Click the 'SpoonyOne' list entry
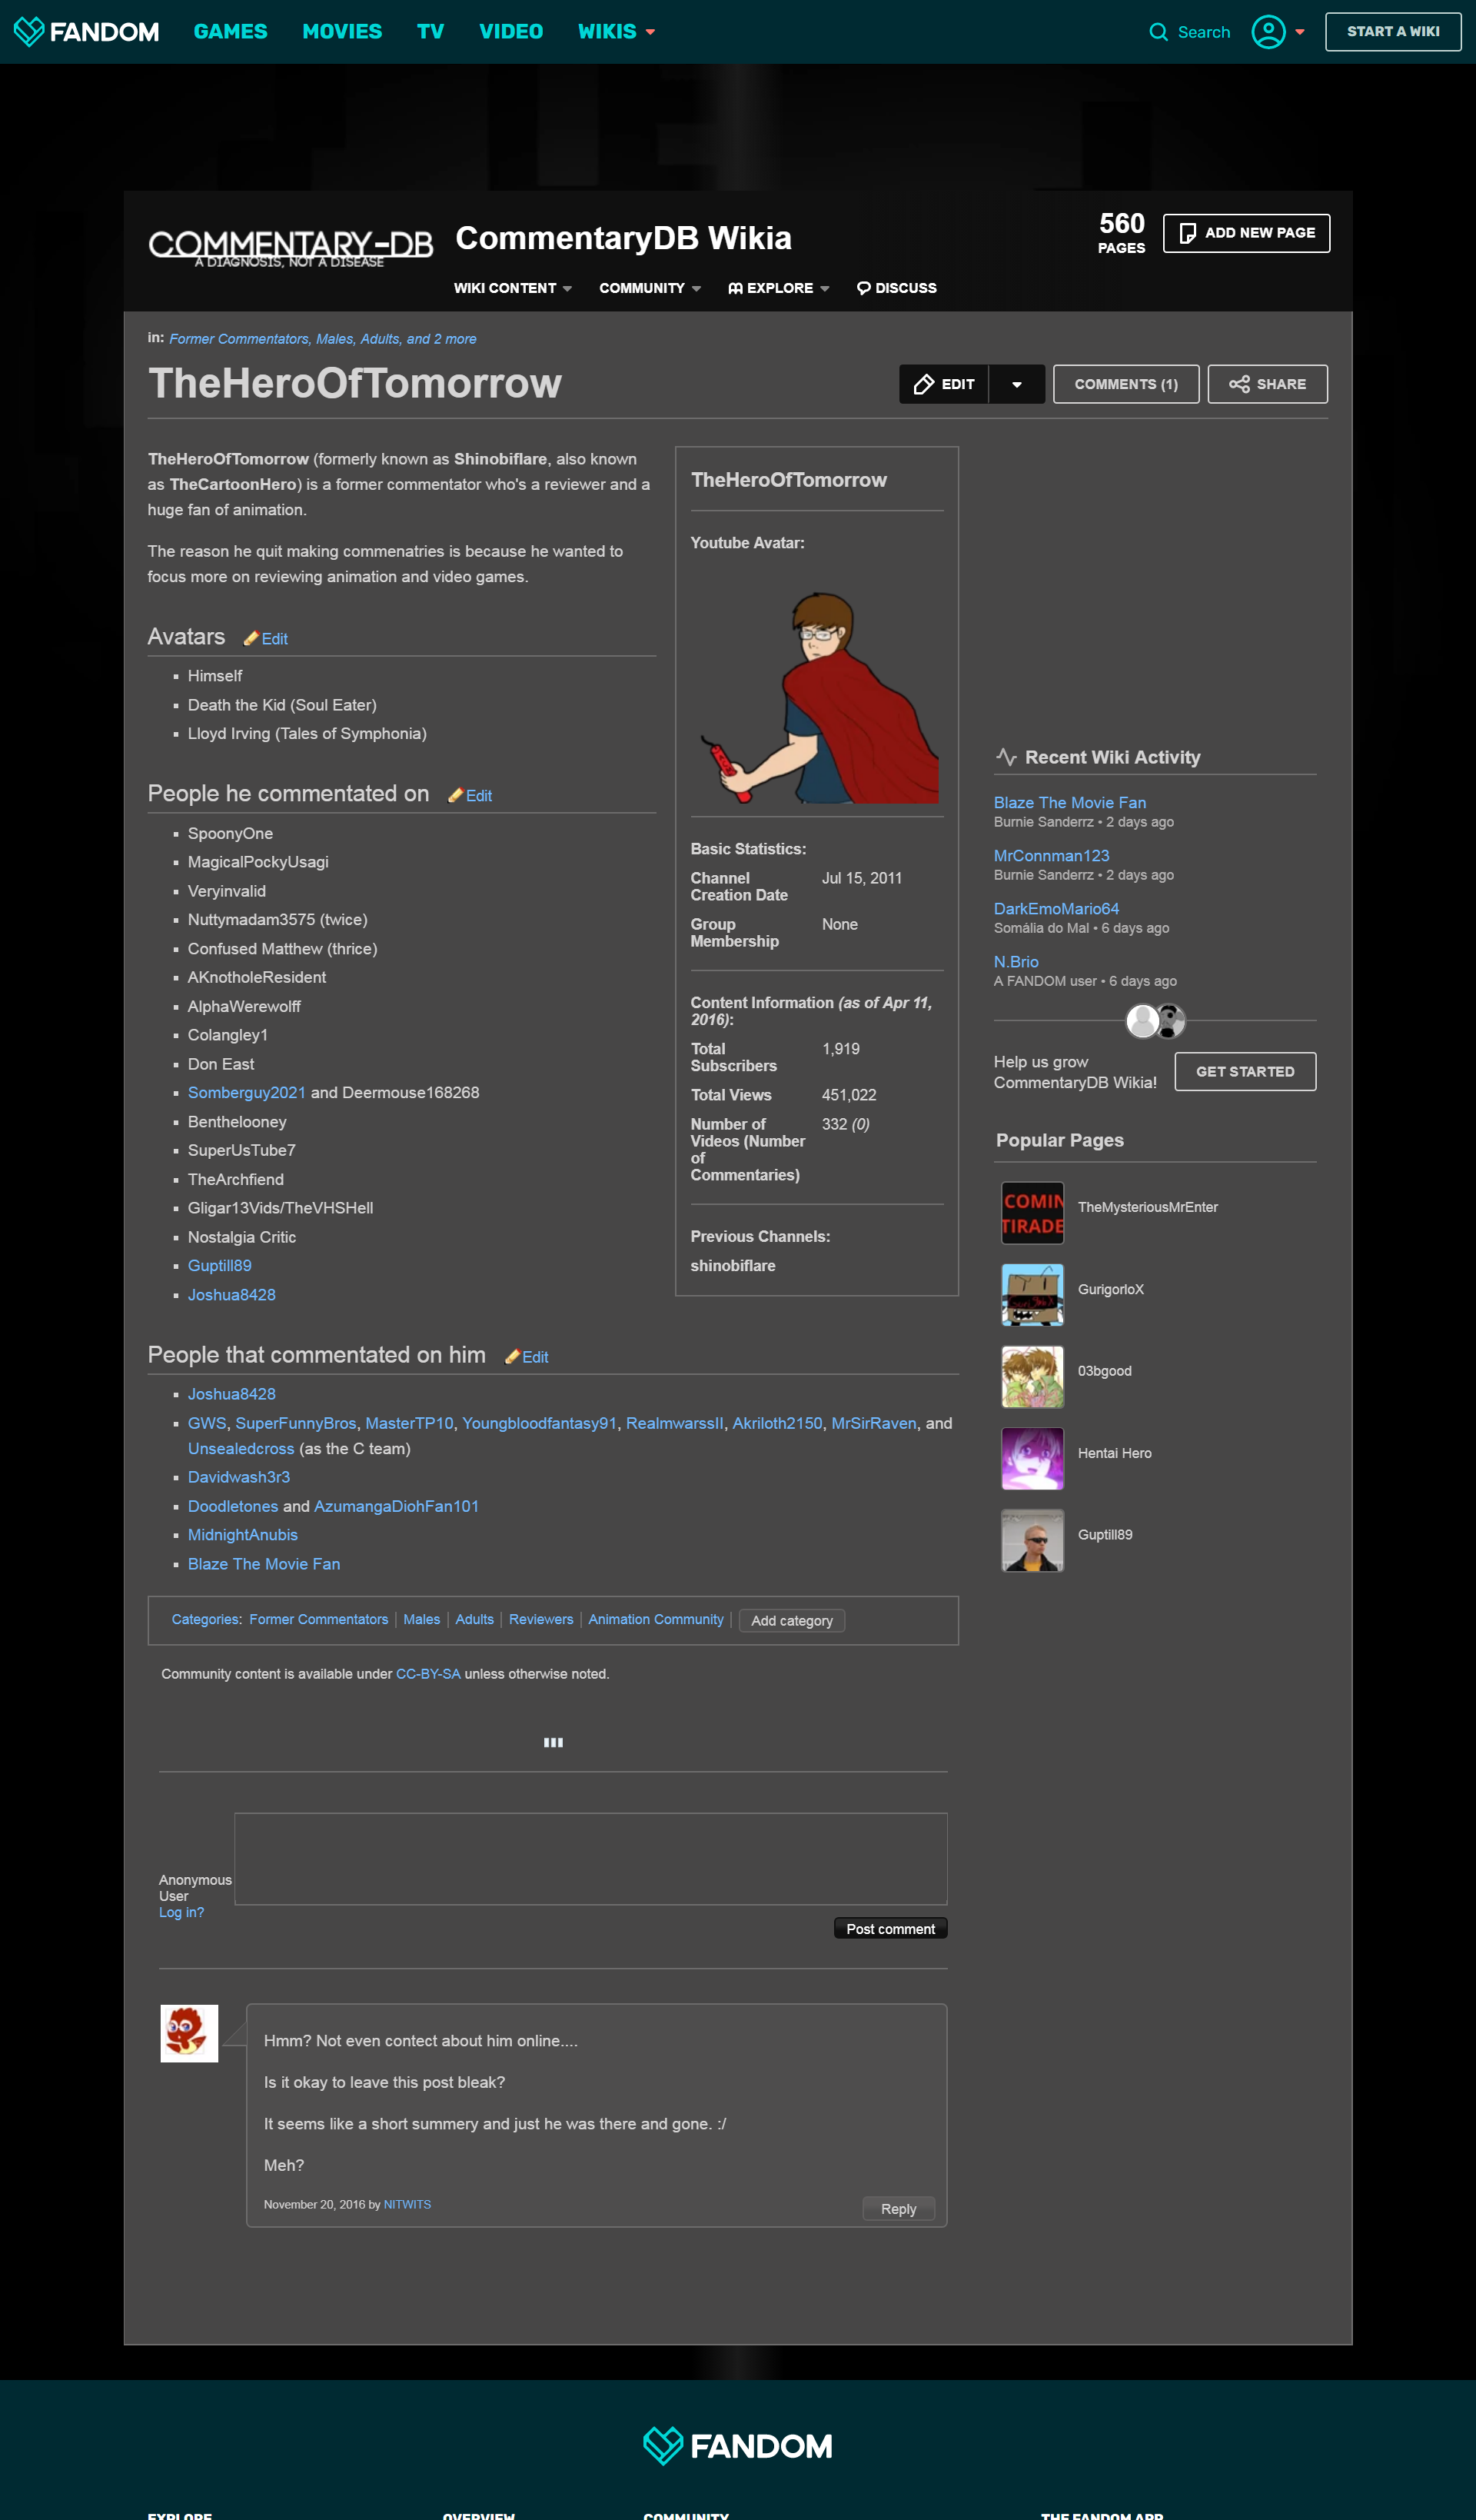1476x2520 pixels. pyautogui.click(x=230, y=834)
